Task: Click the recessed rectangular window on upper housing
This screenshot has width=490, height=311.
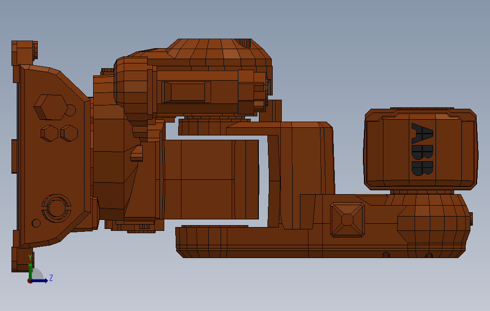Action: point(186,92)
